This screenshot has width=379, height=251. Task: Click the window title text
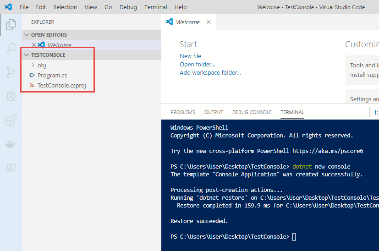point(311,7)
